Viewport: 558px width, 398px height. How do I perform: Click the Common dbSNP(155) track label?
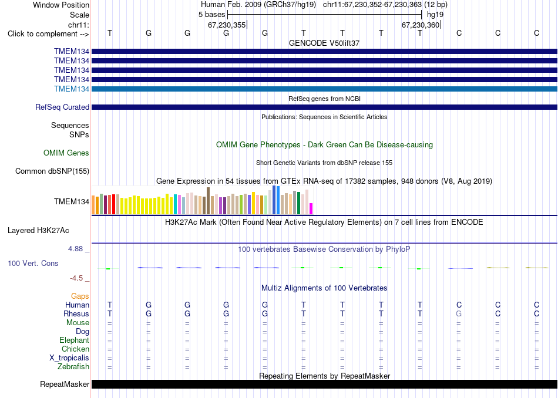(x=52, y=171)
